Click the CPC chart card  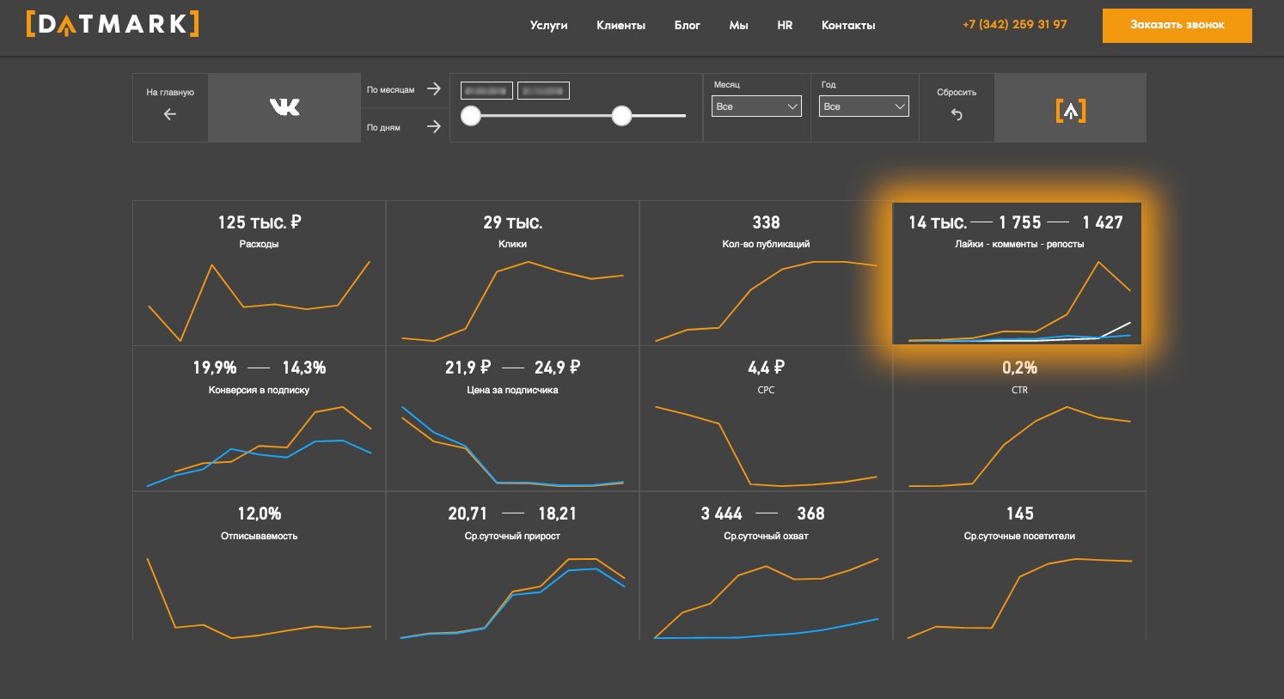click(766, 419)
